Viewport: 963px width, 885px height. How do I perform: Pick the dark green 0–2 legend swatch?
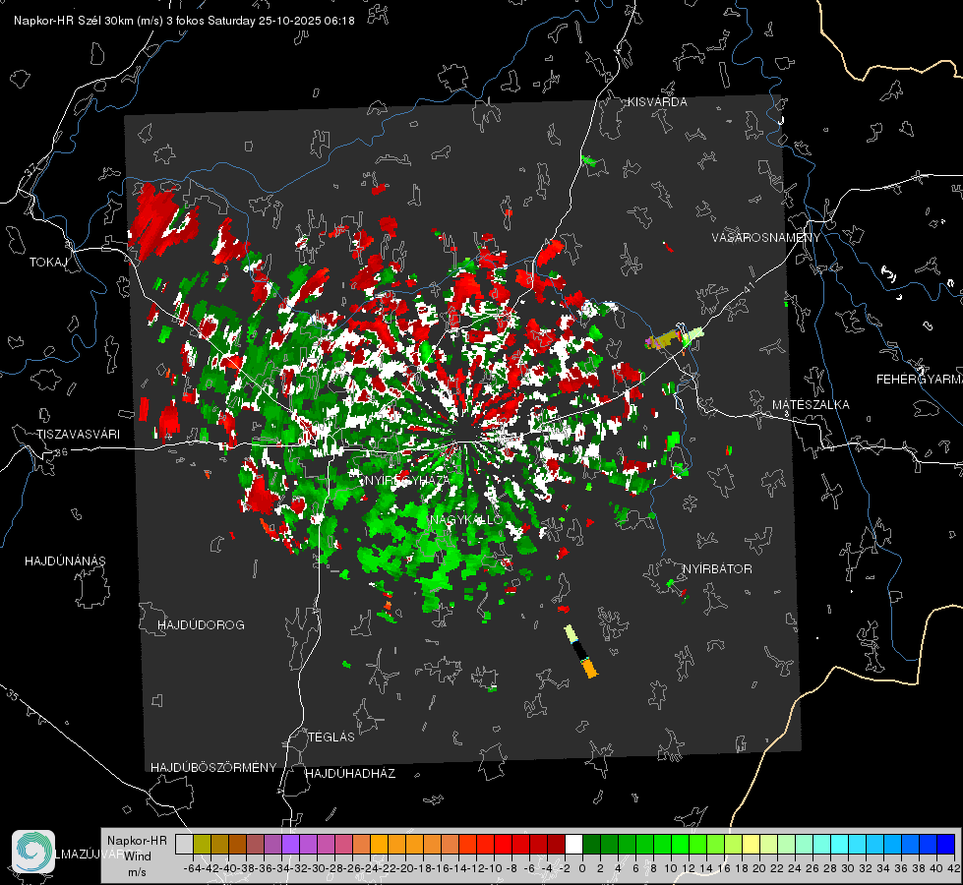click(591, 844)
